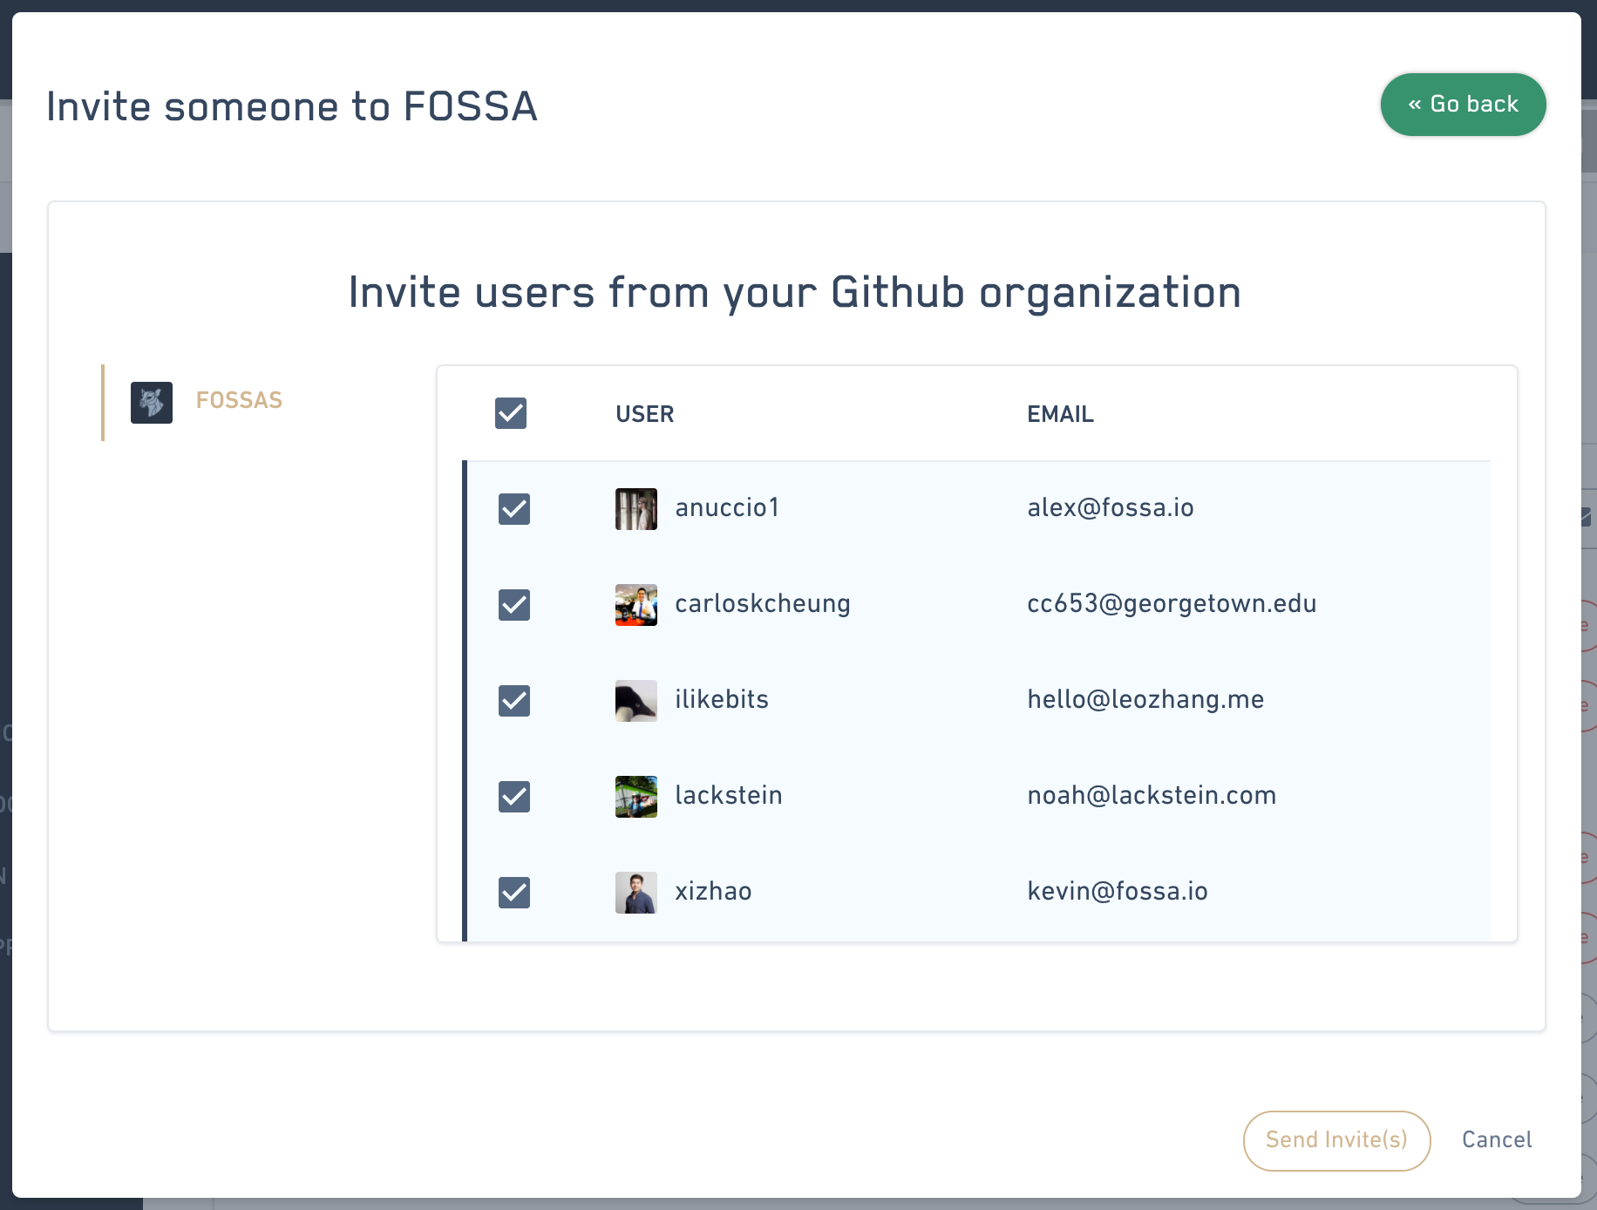This screenshot has height=1210, width=1597.
Task: Click the email kevin@fossa.io
Action: [1118, 891]
